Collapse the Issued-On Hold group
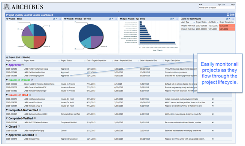Image resolution: width=245 pixels, height=146 pixels. coord(7,95)
